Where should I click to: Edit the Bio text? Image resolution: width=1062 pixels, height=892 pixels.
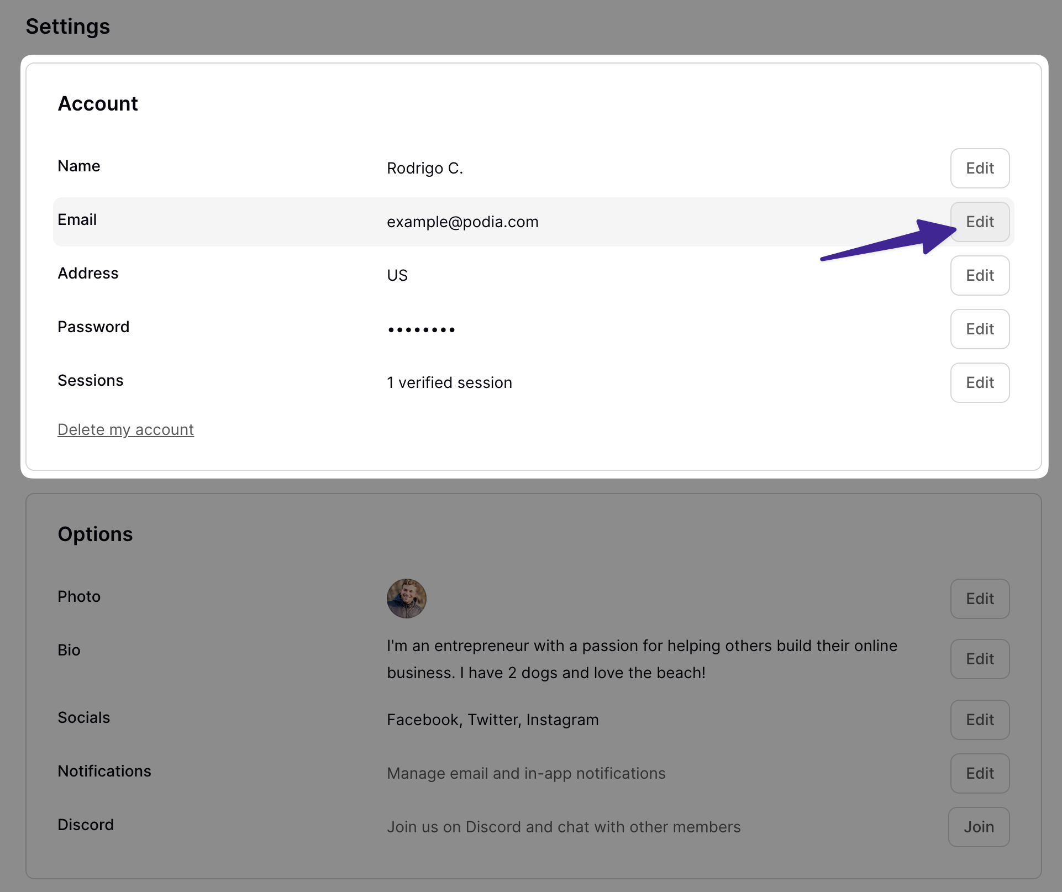979,659
